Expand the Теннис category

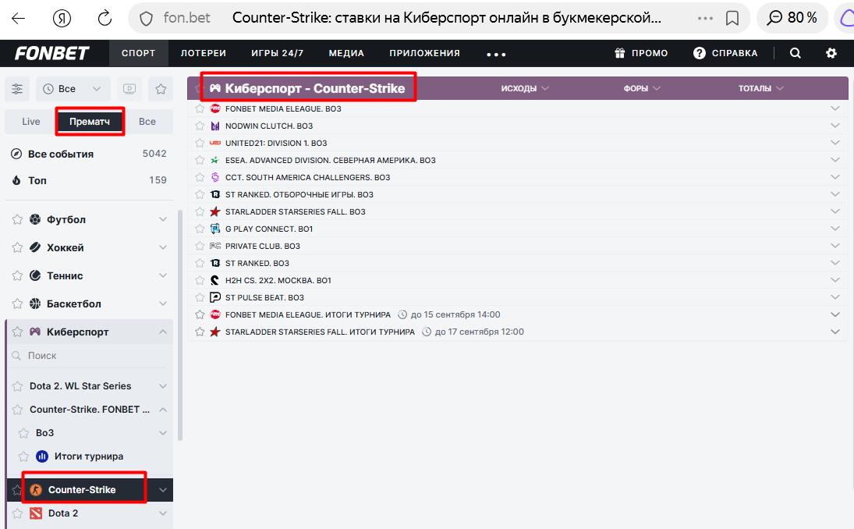pyautogui.click(x=163, y=275)
